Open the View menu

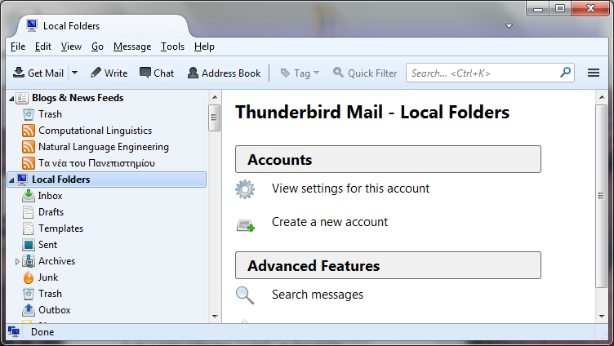click(71, 47)
